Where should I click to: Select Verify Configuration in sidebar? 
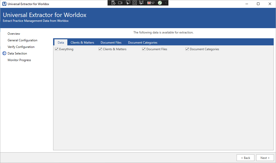pyautogui.click(x=21, y=47)
